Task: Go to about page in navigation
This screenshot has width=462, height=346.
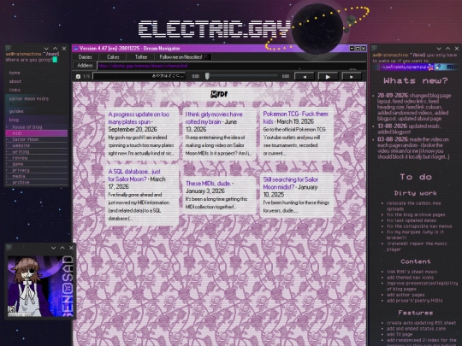Action: tap(15, 81)
